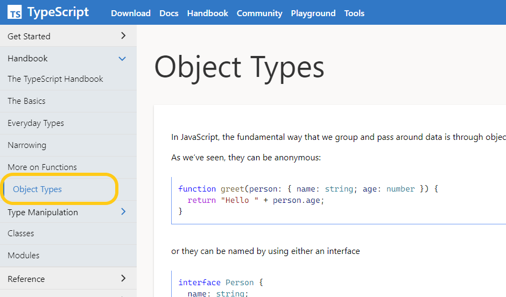Expand the Type Manipulation chevron
This screenshot has height=297, width=506.
(x=123, y=211)
